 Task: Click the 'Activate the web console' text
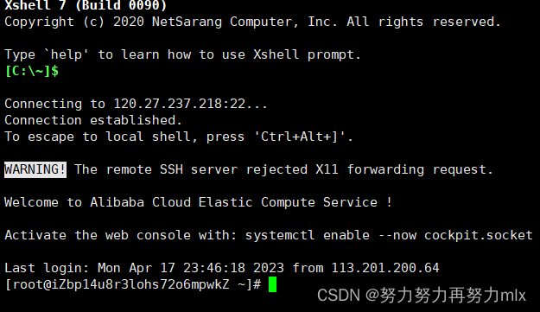click(98, 235)
